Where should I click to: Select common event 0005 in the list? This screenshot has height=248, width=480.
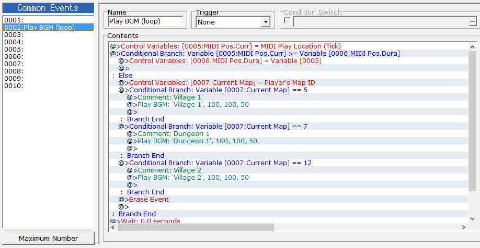pyautogui.click(x=48, y=49)
